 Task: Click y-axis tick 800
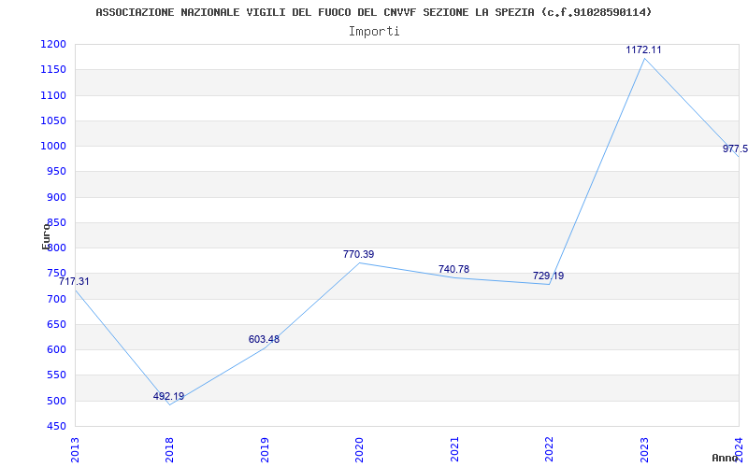pos(56,248)
